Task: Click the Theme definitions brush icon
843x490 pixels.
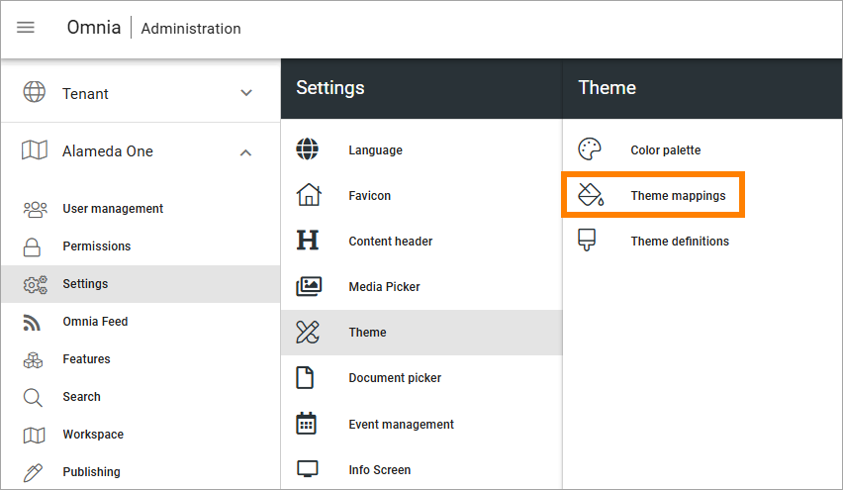Action: 587,240
